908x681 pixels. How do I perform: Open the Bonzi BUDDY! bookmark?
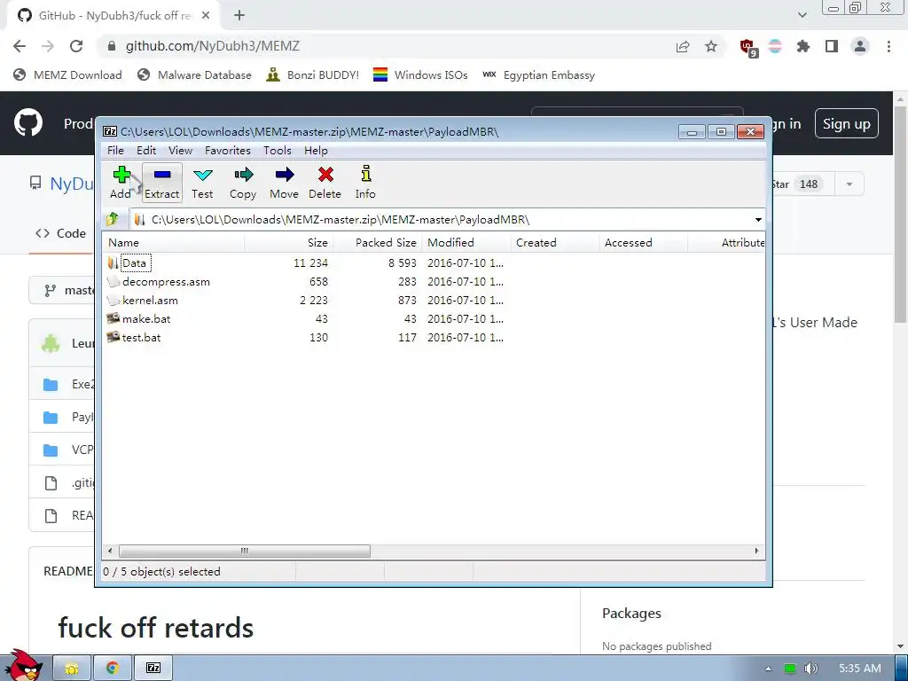tap(313, 74)
